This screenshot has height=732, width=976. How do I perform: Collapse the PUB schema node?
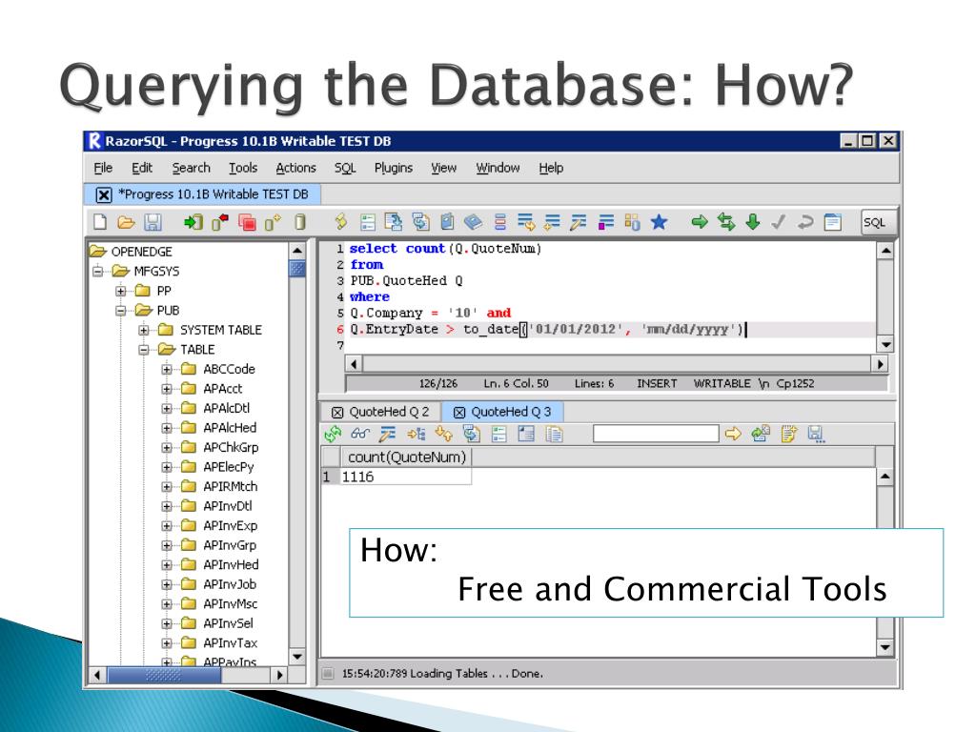pyautogui.click(x=121, y=311)
